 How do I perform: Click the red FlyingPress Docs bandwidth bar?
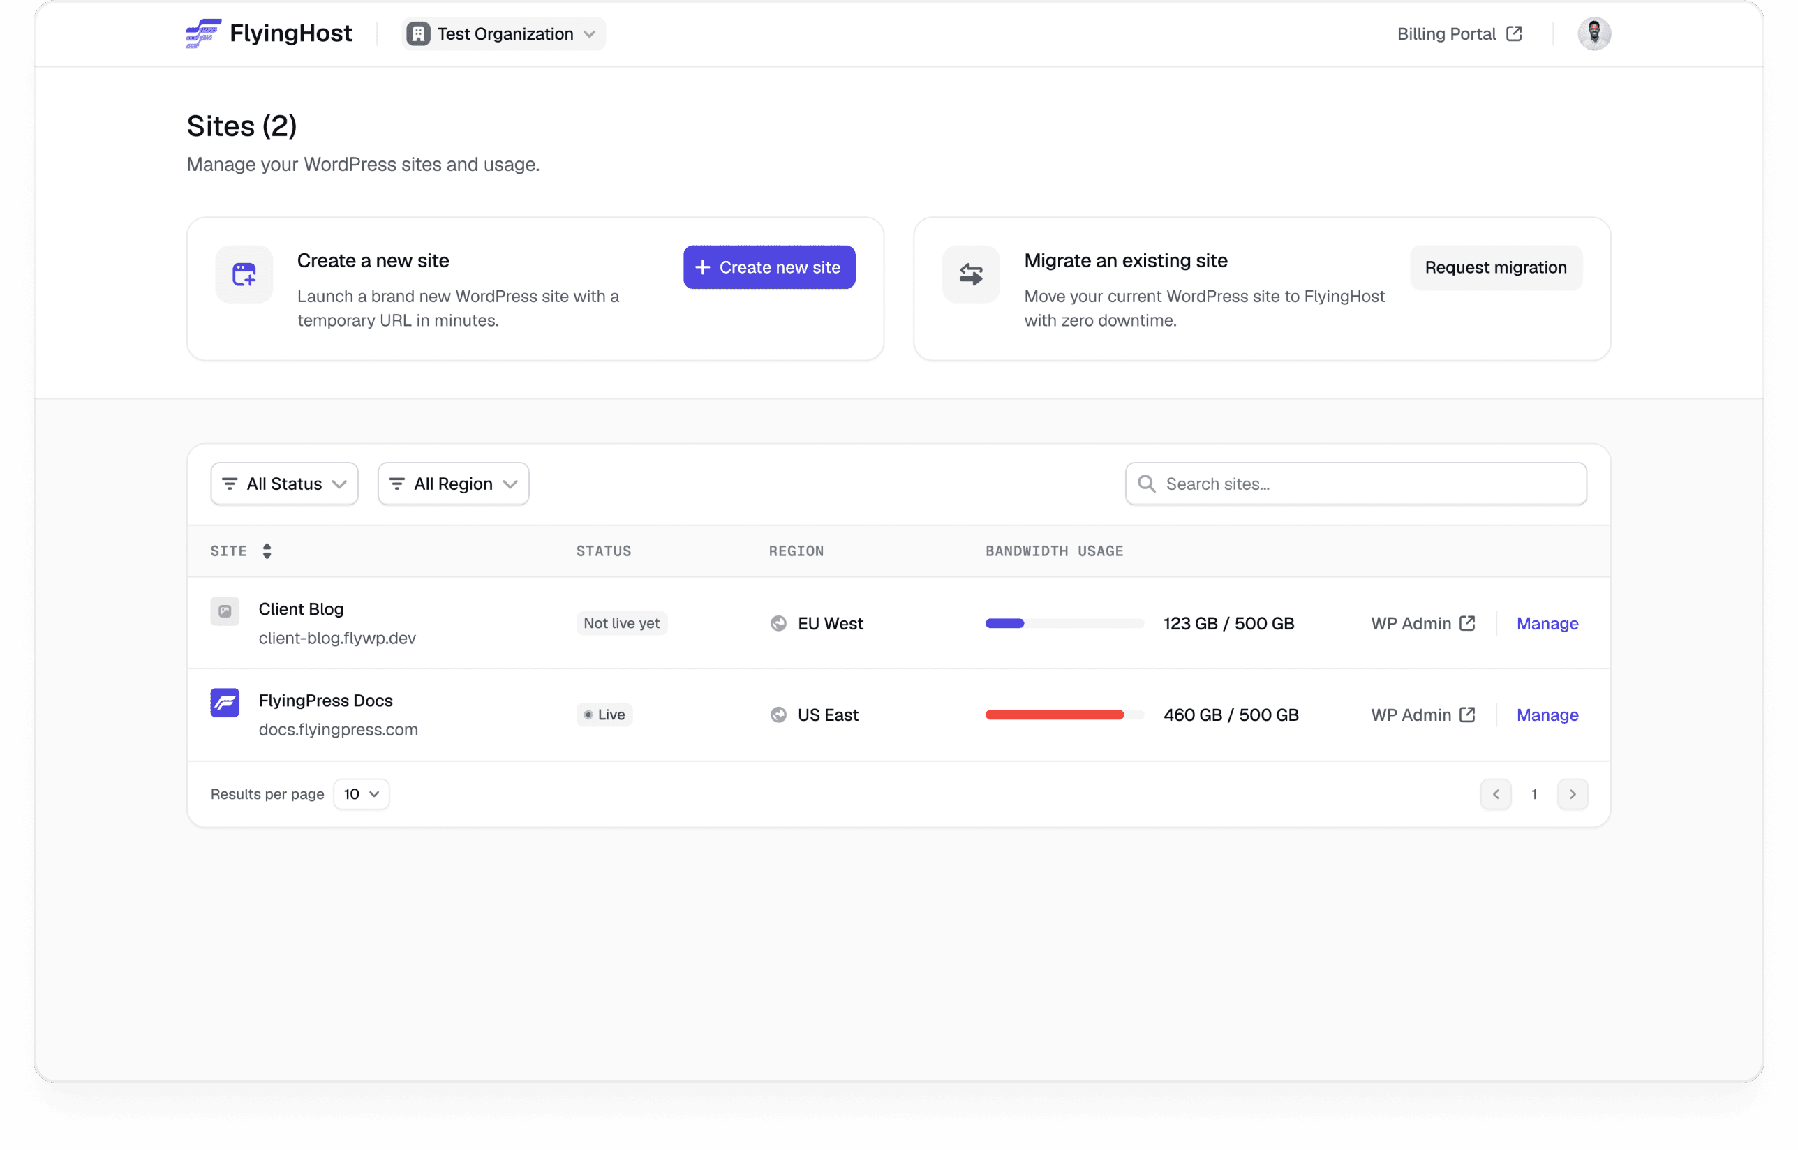[1054, 715]
